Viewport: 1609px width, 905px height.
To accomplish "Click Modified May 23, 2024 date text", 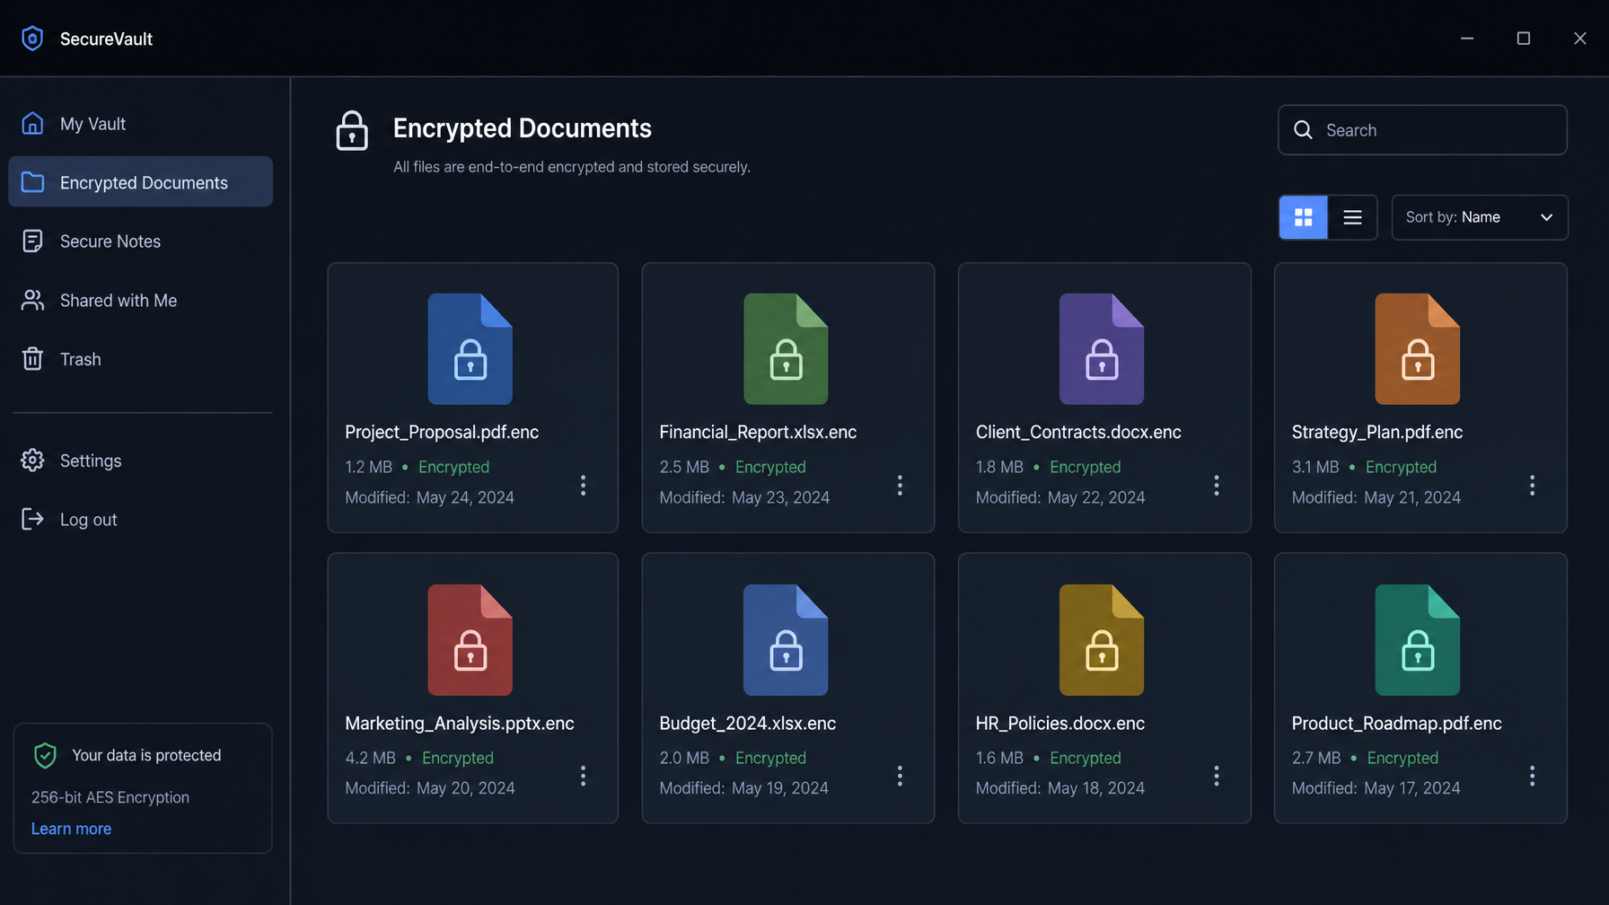I will [x=744, y=497].
